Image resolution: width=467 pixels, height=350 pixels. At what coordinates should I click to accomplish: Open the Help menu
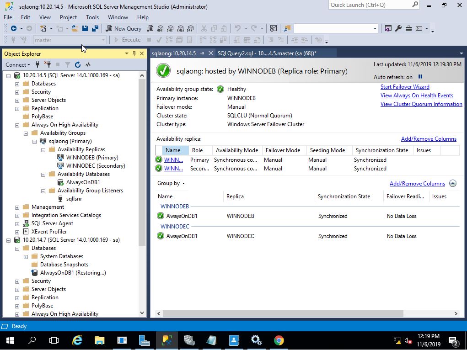(143, 17)
